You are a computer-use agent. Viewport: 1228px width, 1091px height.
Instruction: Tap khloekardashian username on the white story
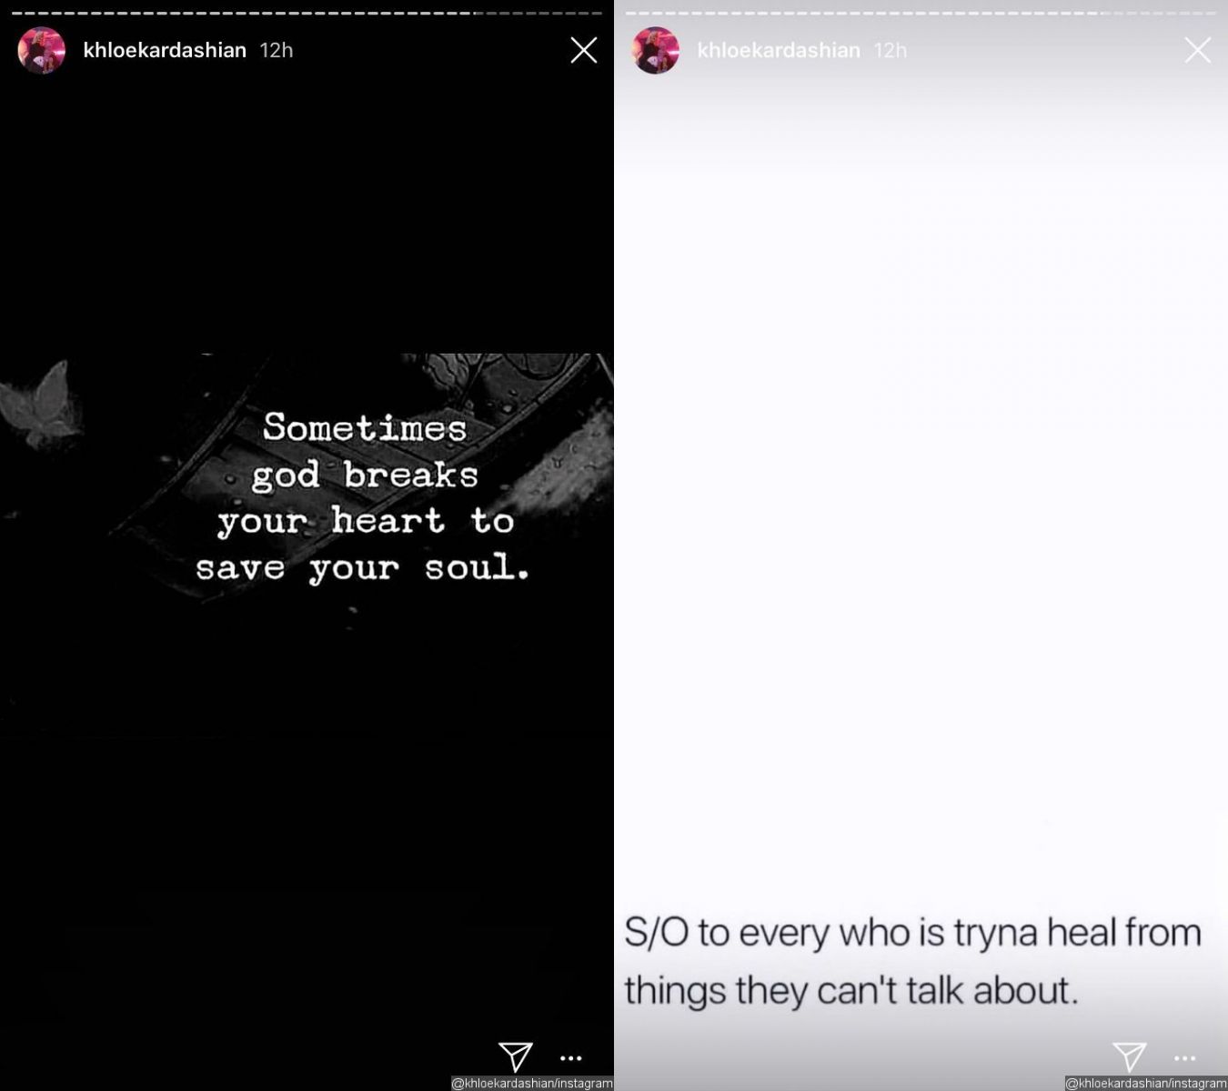coord(779,50)
